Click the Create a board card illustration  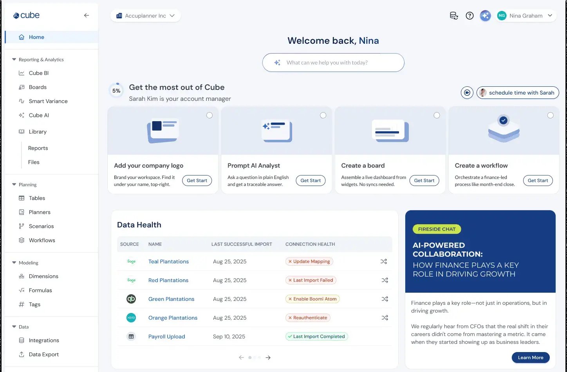[390, 131]
